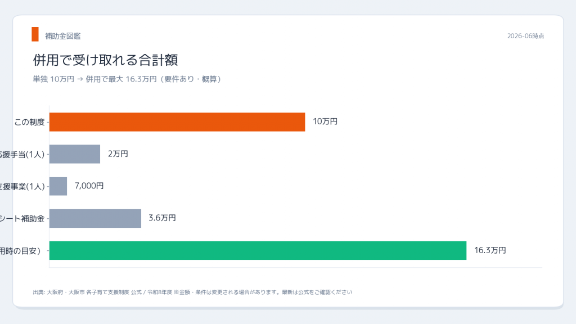This screenshot has height=324, width=576.
Task: Click the gray 3.6万円 bar
Action: (95, 218)
